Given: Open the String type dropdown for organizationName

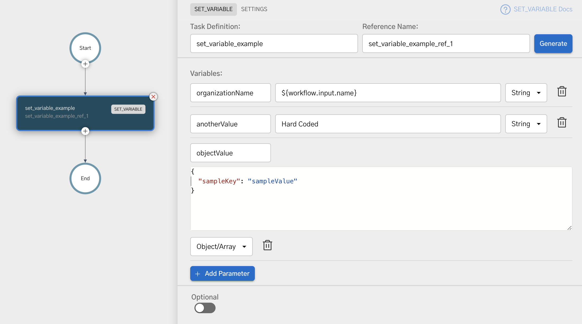Looking at the screenshot, I should (x=526, y=92).
